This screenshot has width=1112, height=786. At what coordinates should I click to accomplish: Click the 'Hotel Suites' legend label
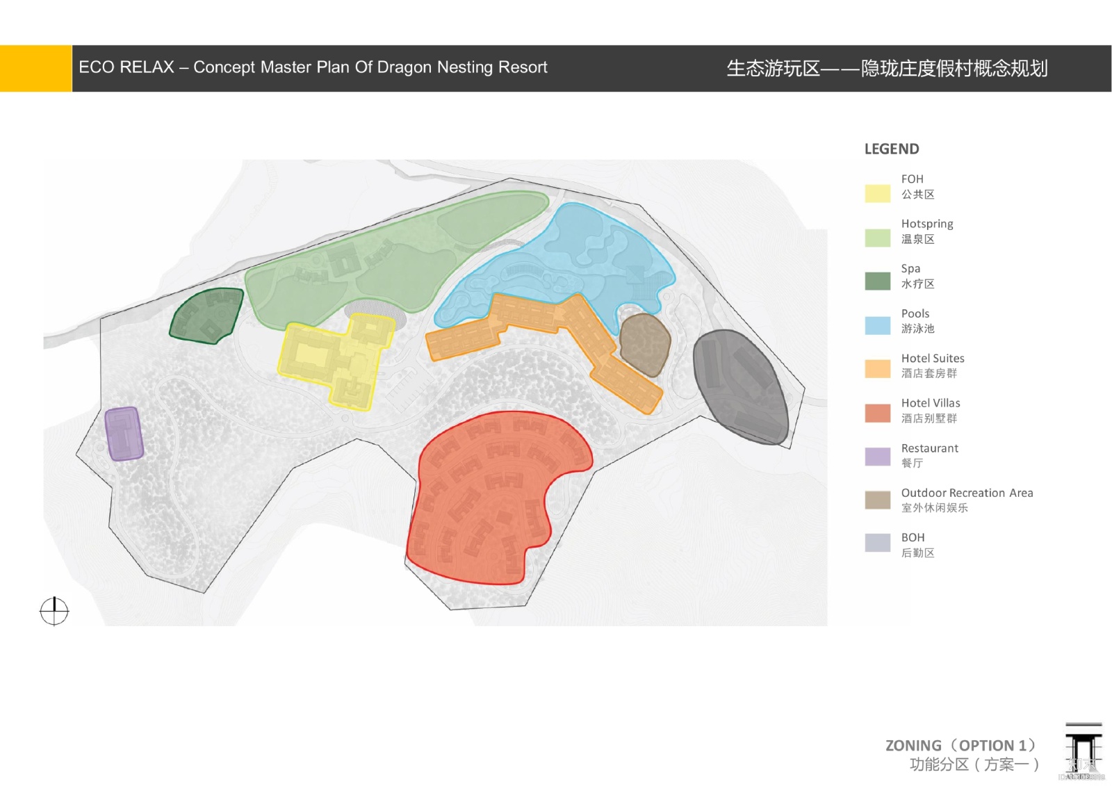pyautogui.click(x=933, y=358)
